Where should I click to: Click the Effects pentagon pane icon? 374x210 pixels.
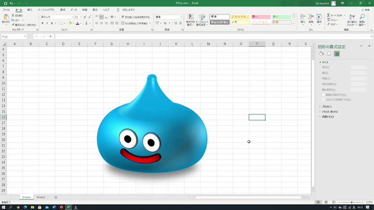coord(329,54)
